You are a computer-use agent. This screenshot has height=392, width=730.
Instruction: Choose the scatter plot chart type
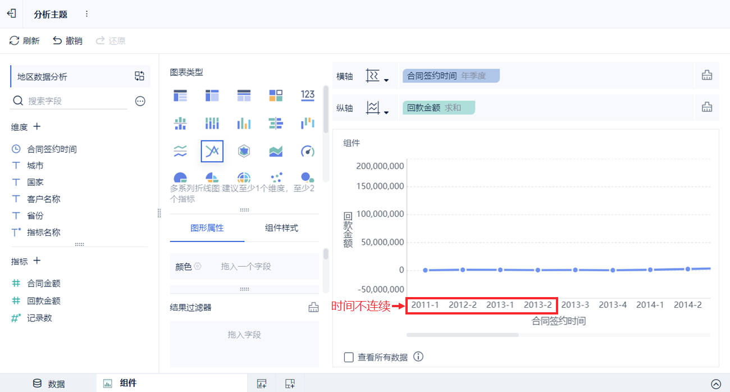tap(276, 177)
